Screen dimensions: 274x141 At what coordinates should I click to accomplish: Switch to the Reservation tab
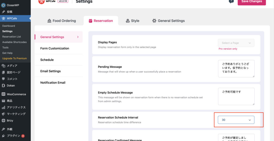tap(101, 21)
